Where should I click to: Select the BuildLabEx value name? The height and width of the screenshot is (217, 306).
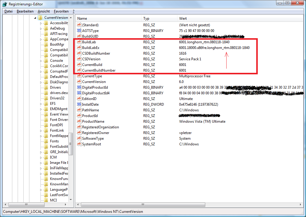click(x=91, y=48)
